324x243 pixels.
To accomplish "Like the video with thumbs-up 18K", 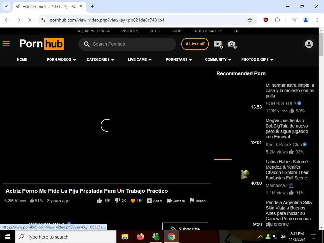I will tap(103, 201).
